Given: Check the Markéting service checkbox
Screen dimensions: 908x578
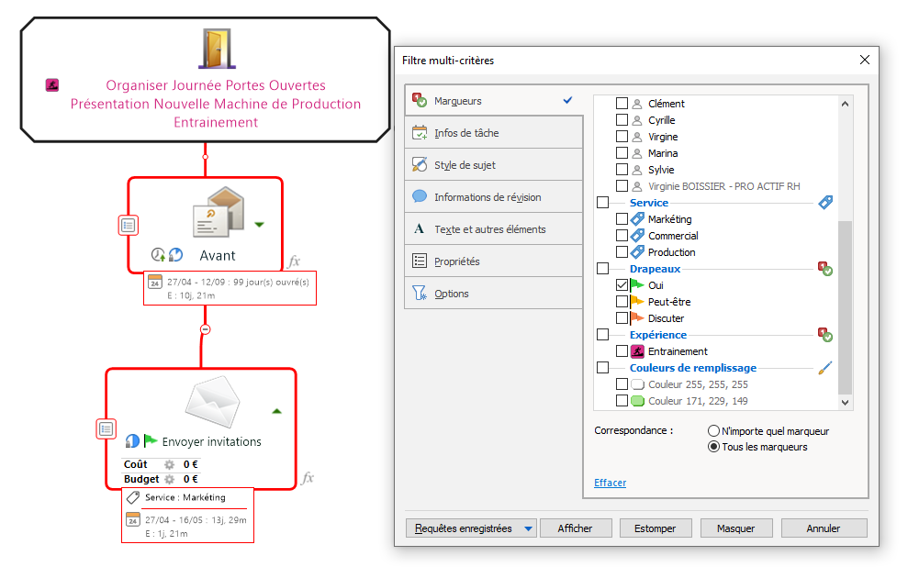Looking at the screenshot, I should click(622, 219).
